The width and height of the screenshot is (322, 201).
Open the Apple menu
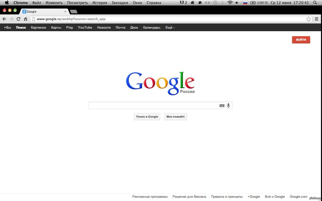7,3
